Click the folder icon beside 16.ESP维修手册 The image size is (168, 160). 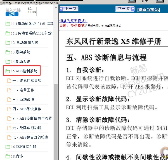click(x=8, y=147)
